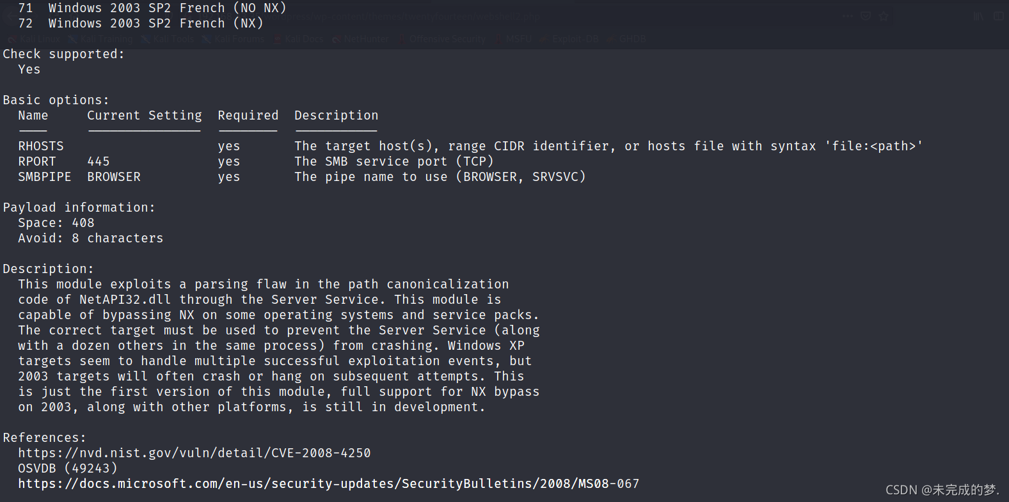Viewport: 1009px width, 502px height.
Task: Save page with the faint Pocket icon
Action: tap(866, 17)
